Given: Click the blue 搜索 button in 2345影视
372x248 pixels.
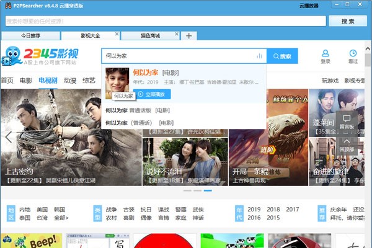Looking at the screenshot, I should point(282,56).
